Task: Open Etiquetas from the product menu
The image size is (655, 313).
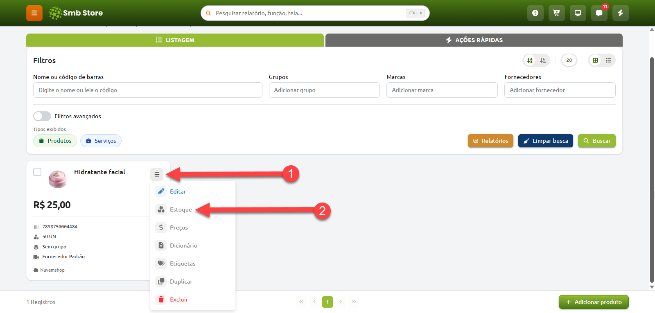Action: pyautogui.click(x=193, y=263)
